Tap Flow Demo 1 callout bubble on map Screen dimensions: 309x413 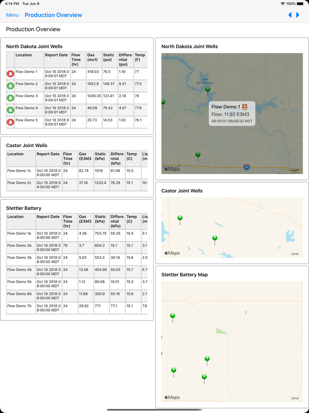click(x=232, y=114)
